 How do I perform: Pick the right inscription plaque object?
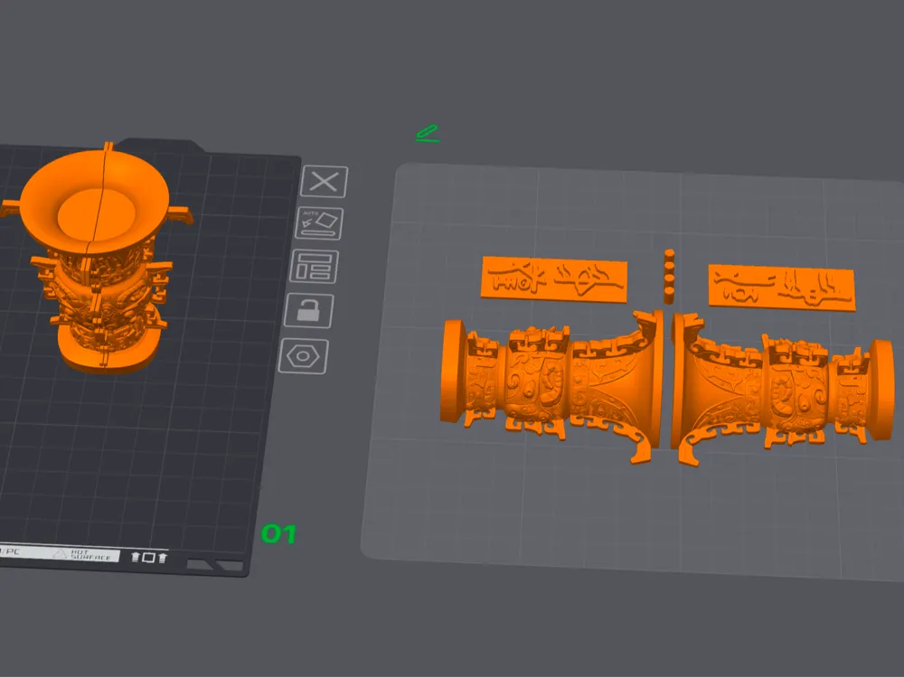(x=781, y=287)
